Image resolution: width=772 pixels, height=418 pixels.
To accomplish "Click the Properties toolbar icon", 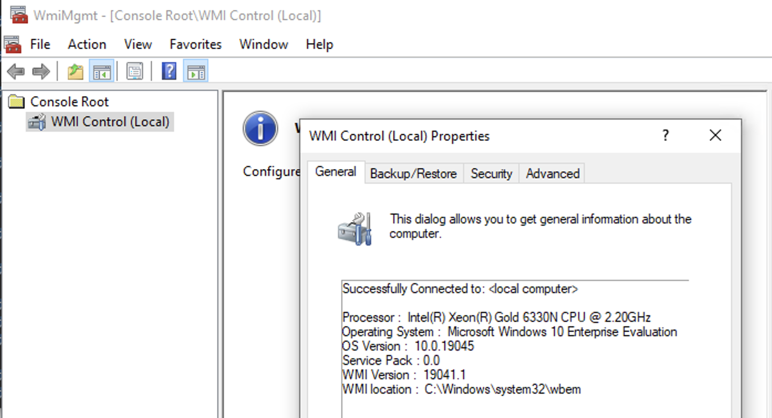I will [135, 71].
